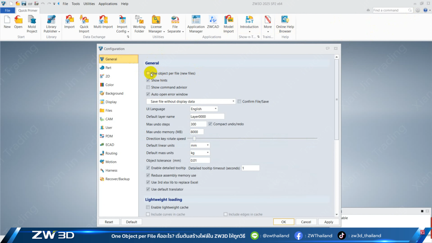This screenshot has width=432, height=243.
Task: Open the UI Language dropdown
Action: (x=204, y=109)
